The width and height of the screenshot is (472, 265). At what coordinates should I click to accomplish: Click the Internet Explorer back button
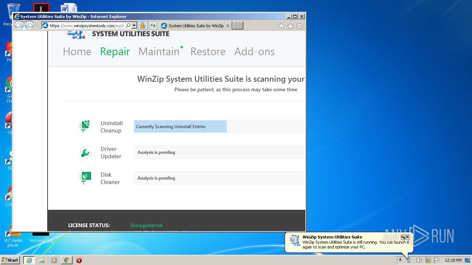pyautogui.click(x=19, y=25)
